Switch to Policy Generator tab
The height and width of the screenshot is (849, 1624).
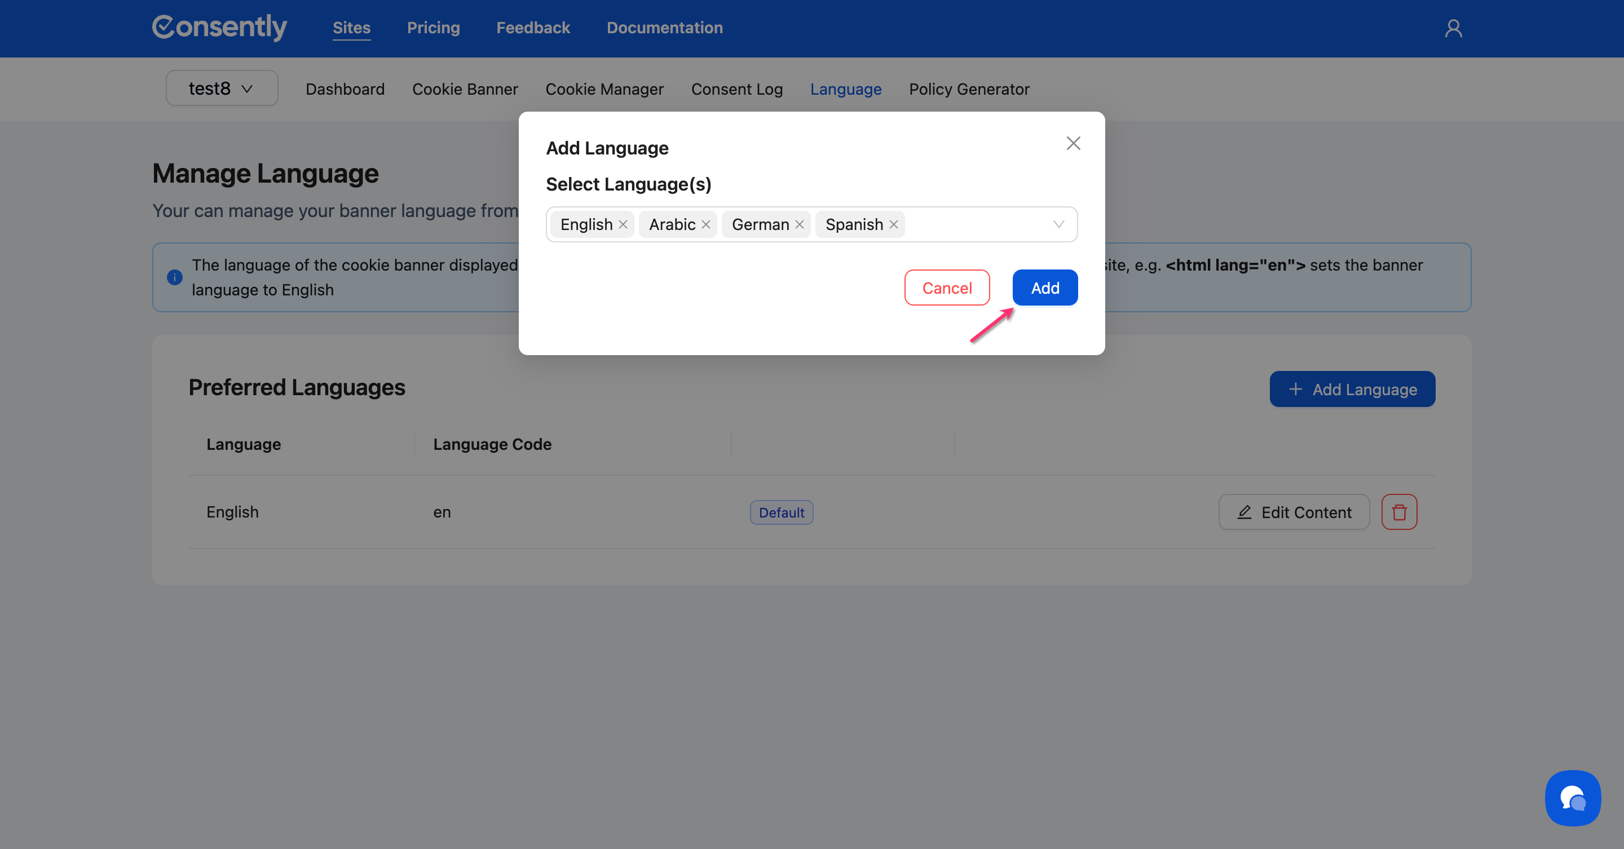click(969, 89)
